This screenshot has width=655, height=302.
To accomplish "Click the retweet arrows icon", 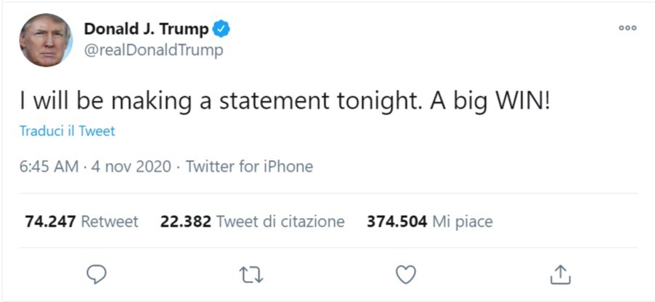I will click(x=251, y=274).
